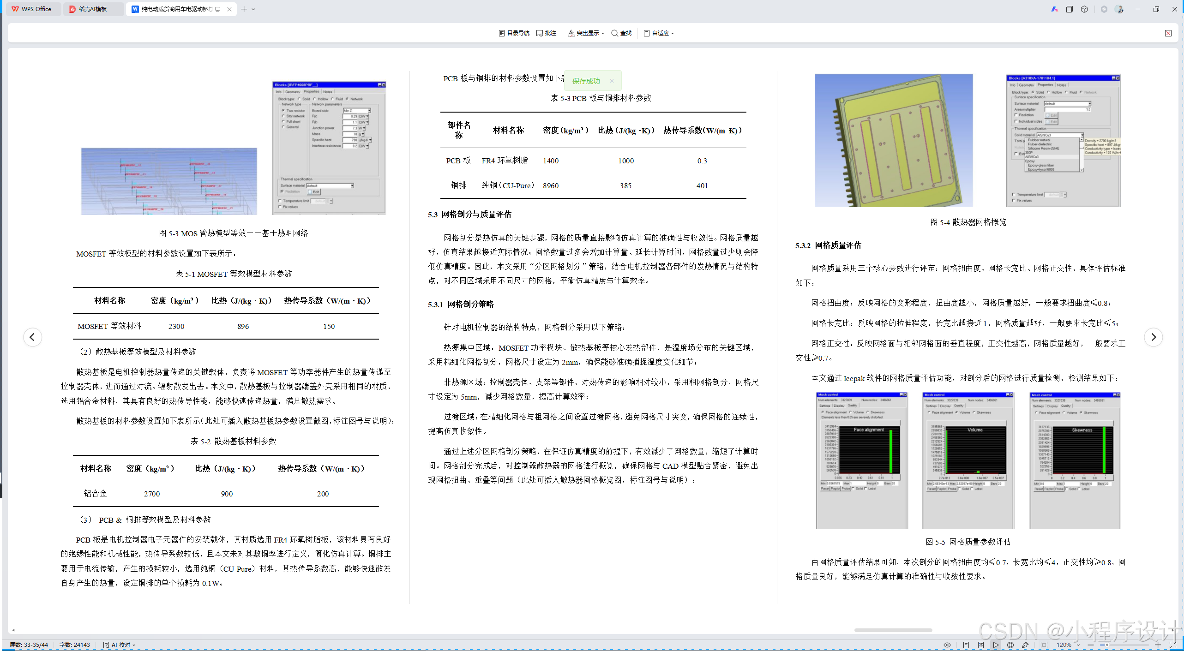
Task: Expand the new tab dropdown arrow
Action: click(253, 9)
